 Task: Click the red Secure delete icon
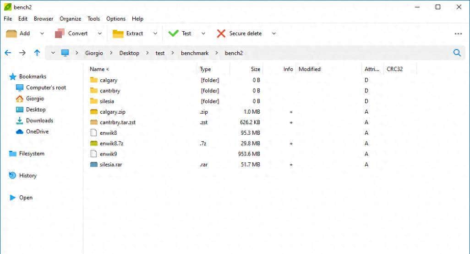pos(221,33)
